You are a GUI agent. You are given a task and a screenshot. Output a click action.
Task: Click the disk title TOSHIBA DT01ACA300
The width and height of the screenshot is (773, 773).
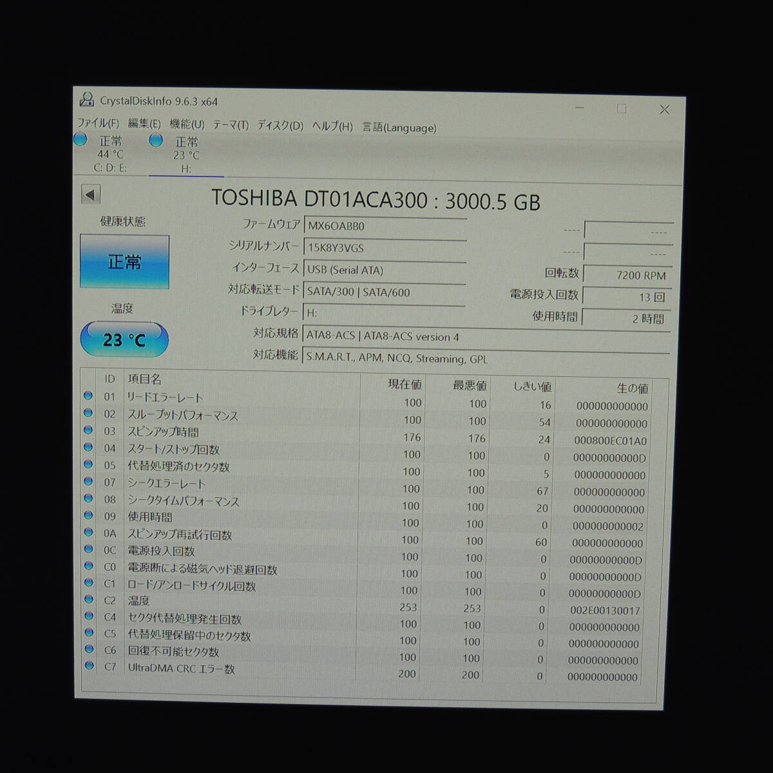376,200
